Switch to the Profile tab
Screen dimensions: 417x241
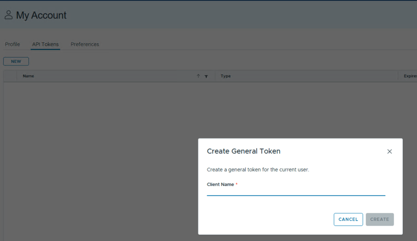coord(12,44)
